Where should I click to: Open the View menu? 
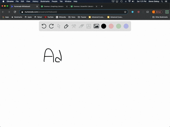pyautogui.click(x=28, y=1)
